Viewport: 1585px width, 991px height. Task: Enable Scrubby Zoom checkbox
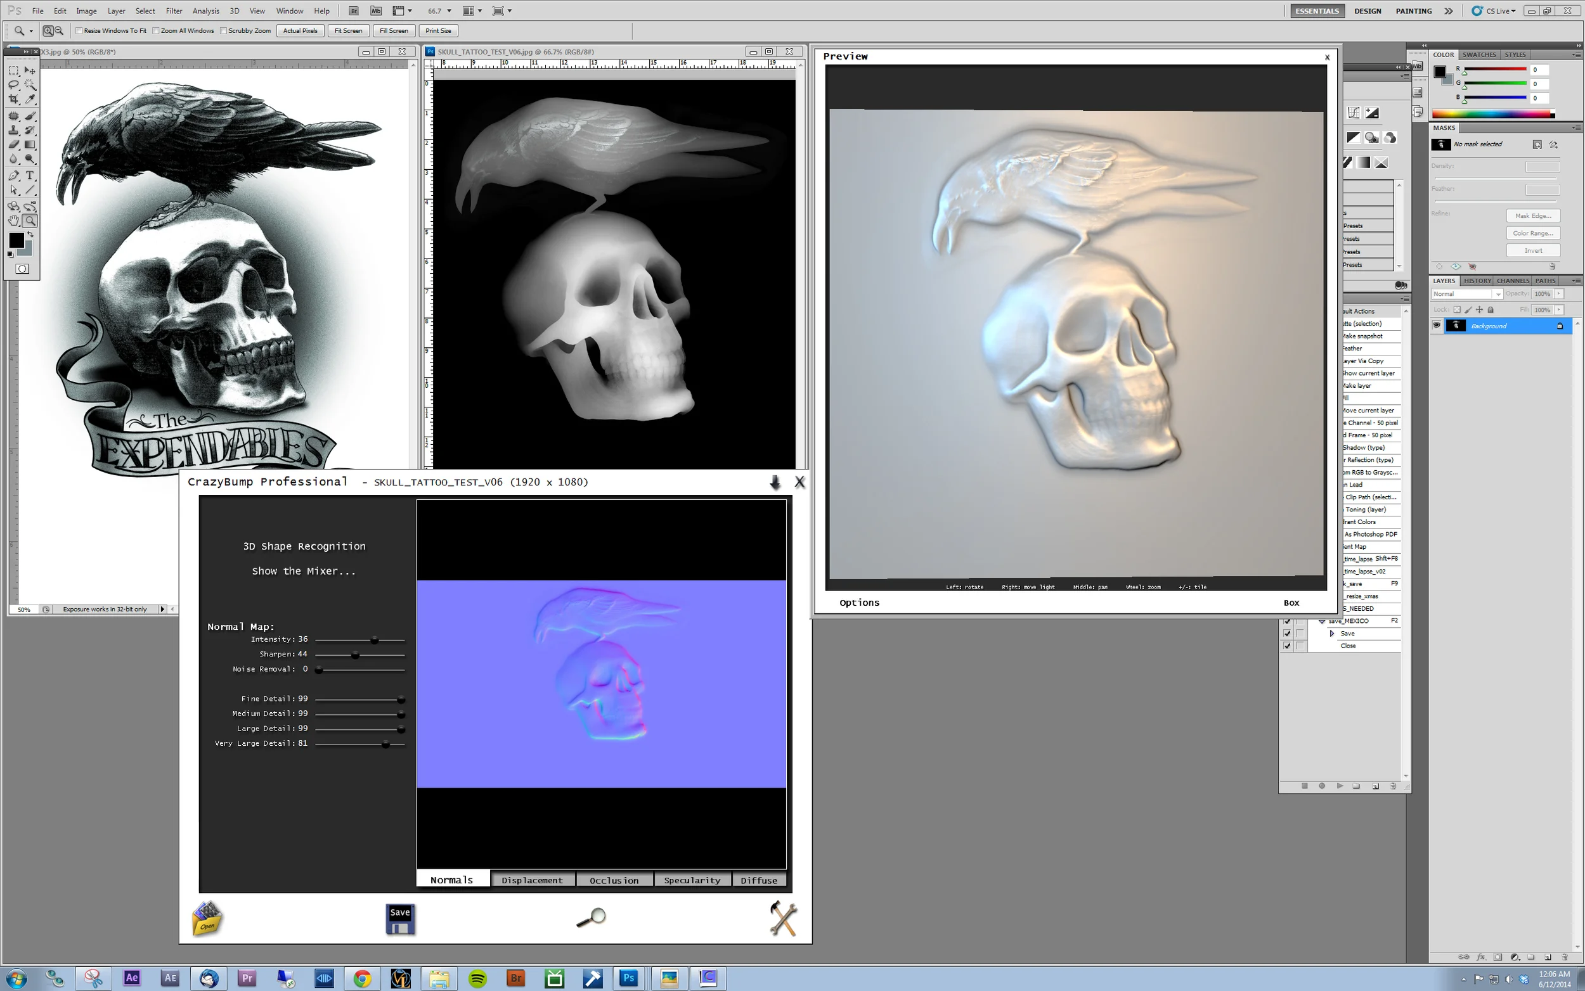(223, 31)
